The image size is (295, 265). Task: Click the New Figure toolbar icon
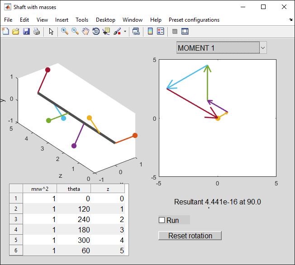pyautogui.click(x=5, y=31)
